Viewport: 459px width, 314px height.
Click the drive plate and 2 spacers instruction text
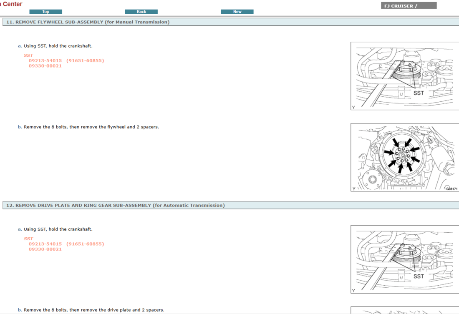click(94, 310)
